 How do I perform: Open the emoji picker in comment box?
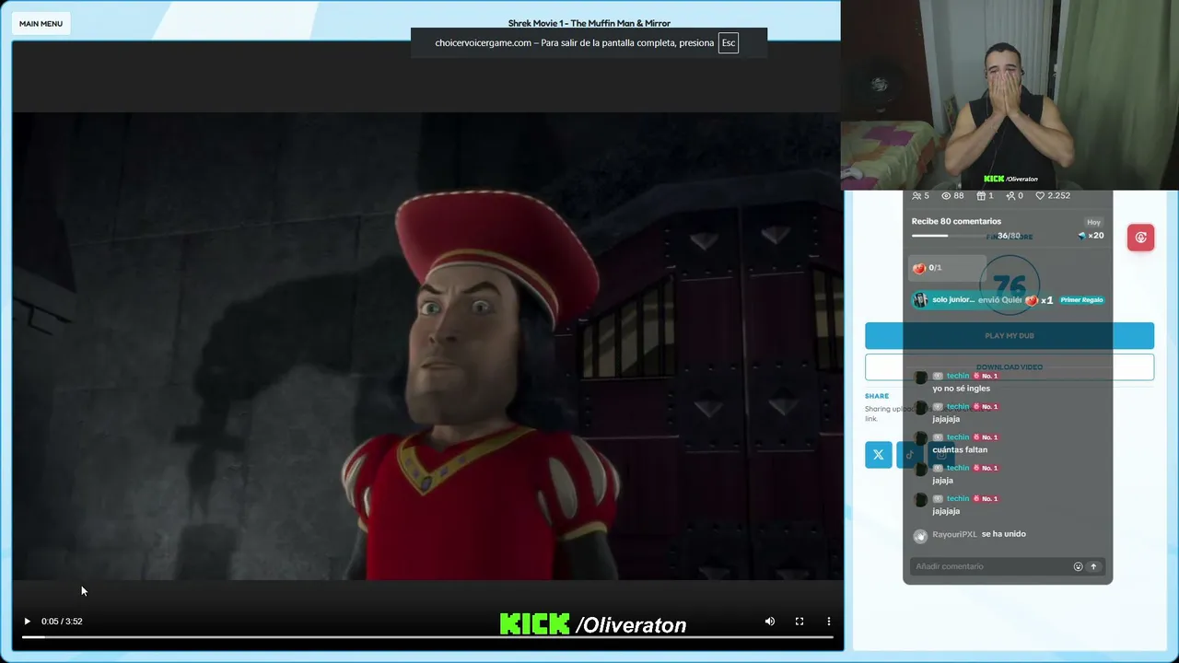[1079, 566]
